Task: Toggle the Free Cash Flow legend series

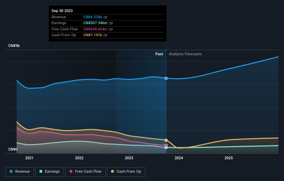Action: click(x=85, y=172)
